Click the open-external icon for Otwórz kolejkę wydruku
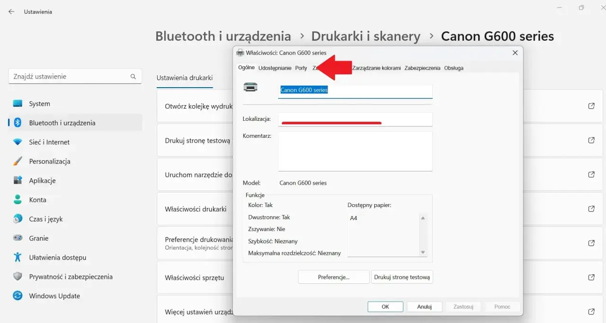 tap(591, 106)
